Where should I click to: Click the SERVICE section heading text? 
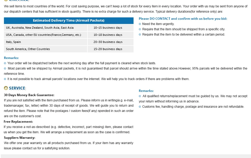(17, 88)
